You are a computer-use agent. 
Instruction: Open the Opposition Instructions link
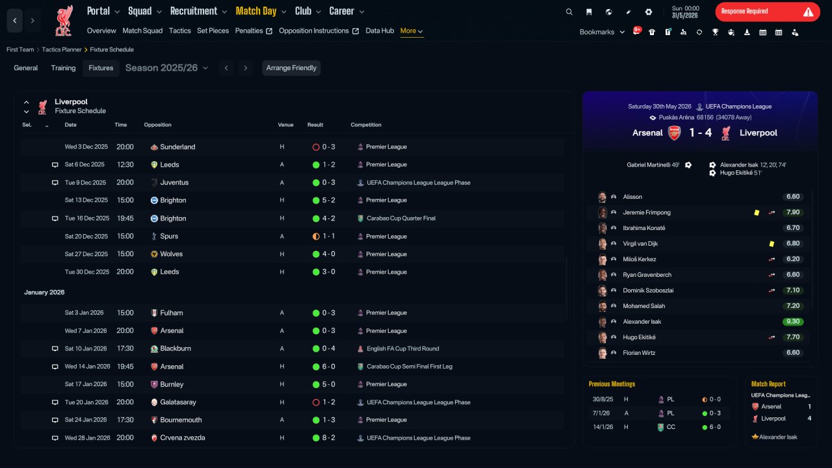tap(318, 31)
